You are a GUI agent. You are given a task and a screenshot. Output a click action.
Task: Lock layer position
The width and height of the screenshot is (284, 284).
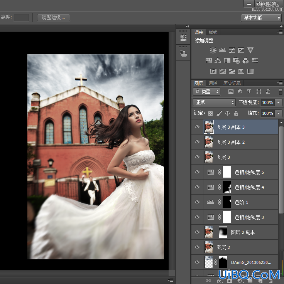pyautogui.click(x=227, y=113)
